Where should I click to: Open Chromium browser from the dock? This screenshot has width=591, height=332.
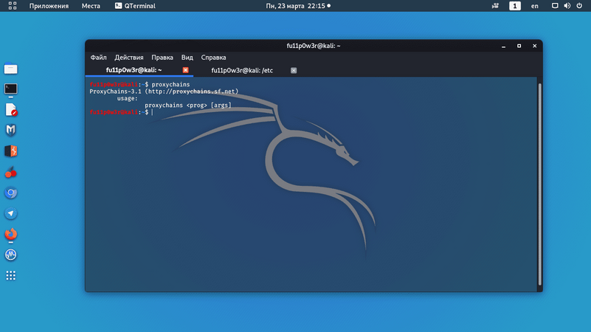click(x=11, y=193)
